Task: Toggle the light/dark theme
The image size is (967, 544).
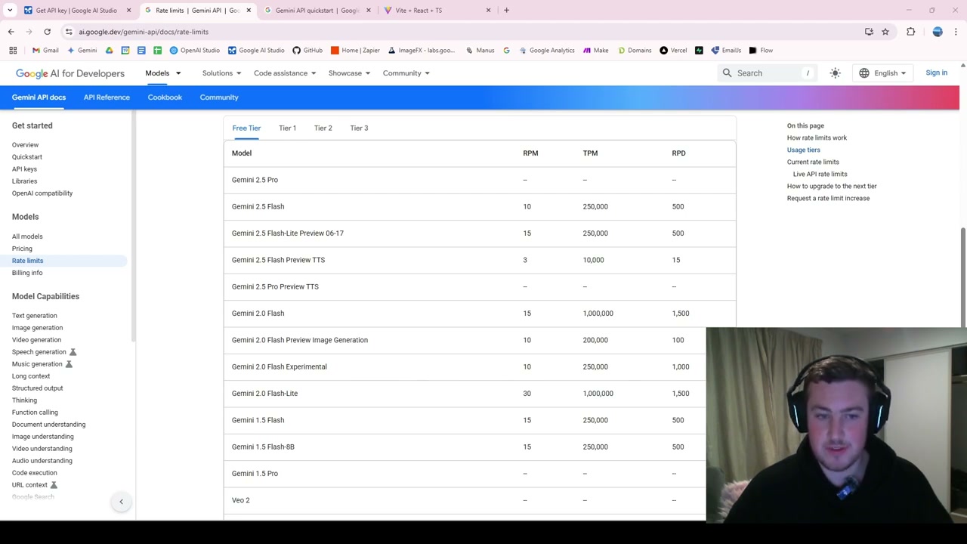Action: pyautogui.click(x=835, y=73)
